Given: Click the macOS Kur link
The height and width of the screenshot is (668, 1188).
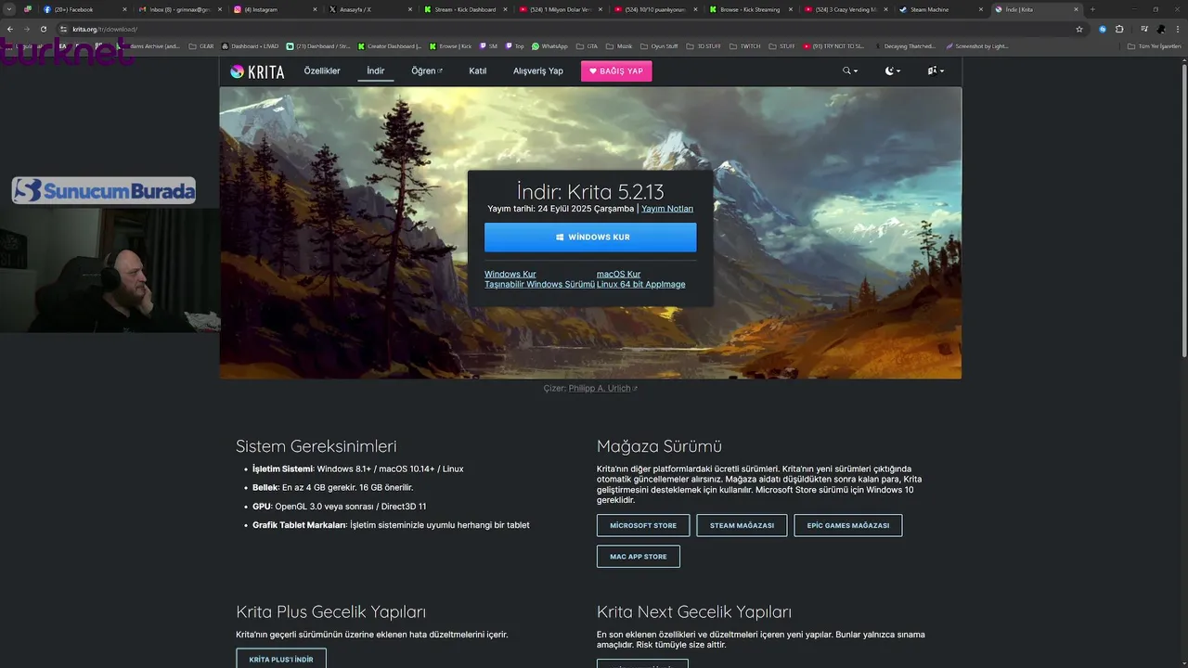Looking at the screenshot, I should (x=618, y=275).
